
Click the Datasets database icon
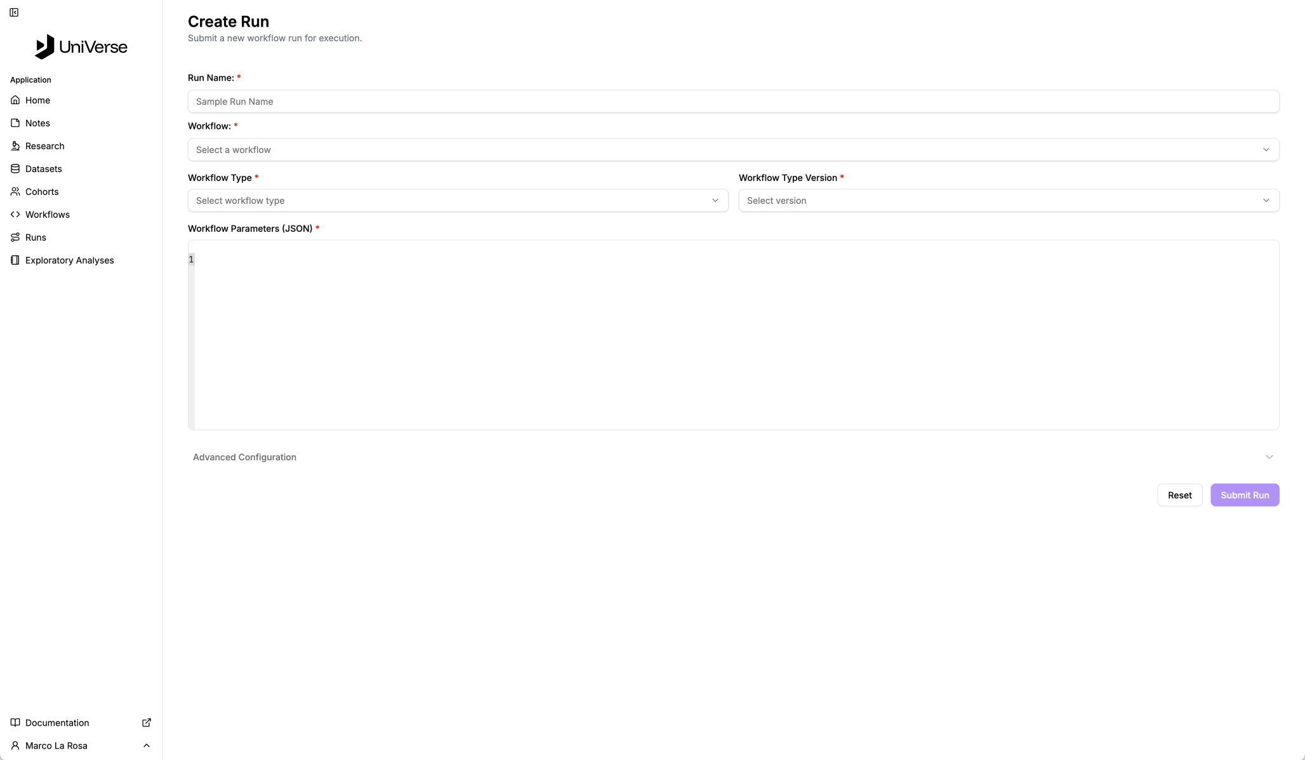[x=15, y=169]
